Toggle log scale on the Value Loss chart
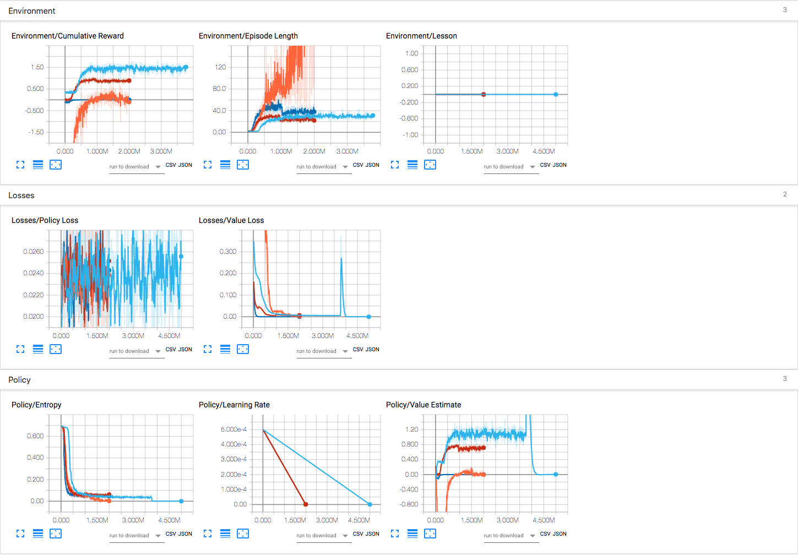This screenshot has width=798, height=555. (225, 349)
